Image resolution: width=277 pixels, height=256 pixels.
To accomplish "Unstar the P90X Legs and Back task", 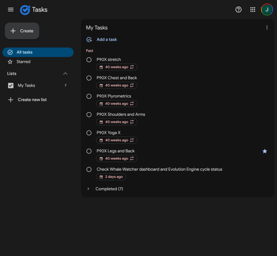I will [265, 151].
